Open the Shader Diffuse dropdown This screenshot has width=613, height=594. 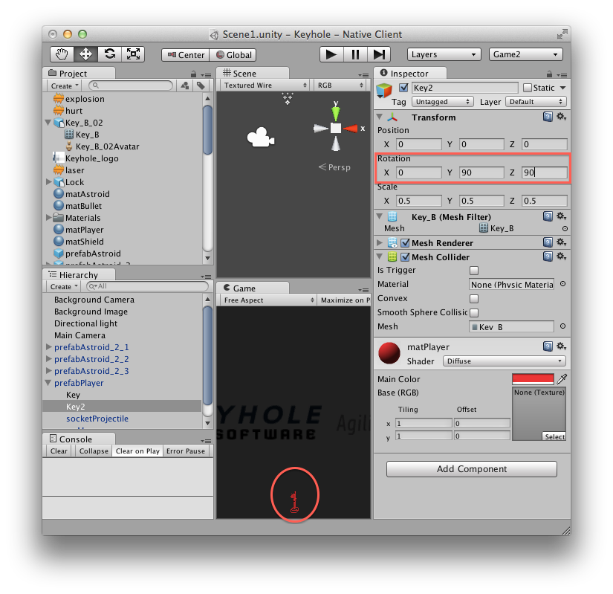(x=504, y=361)
